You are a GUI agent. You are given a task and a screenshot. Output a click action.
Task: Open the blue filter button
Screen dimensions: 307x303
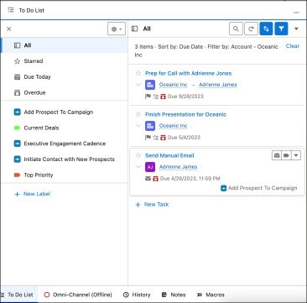pyautogui.click(x=281, y=29)
